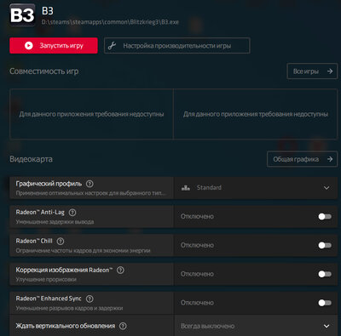The image size is (341, 336).
Task: Open the Standard graphics profile dropdown
Action: point(256,188)
